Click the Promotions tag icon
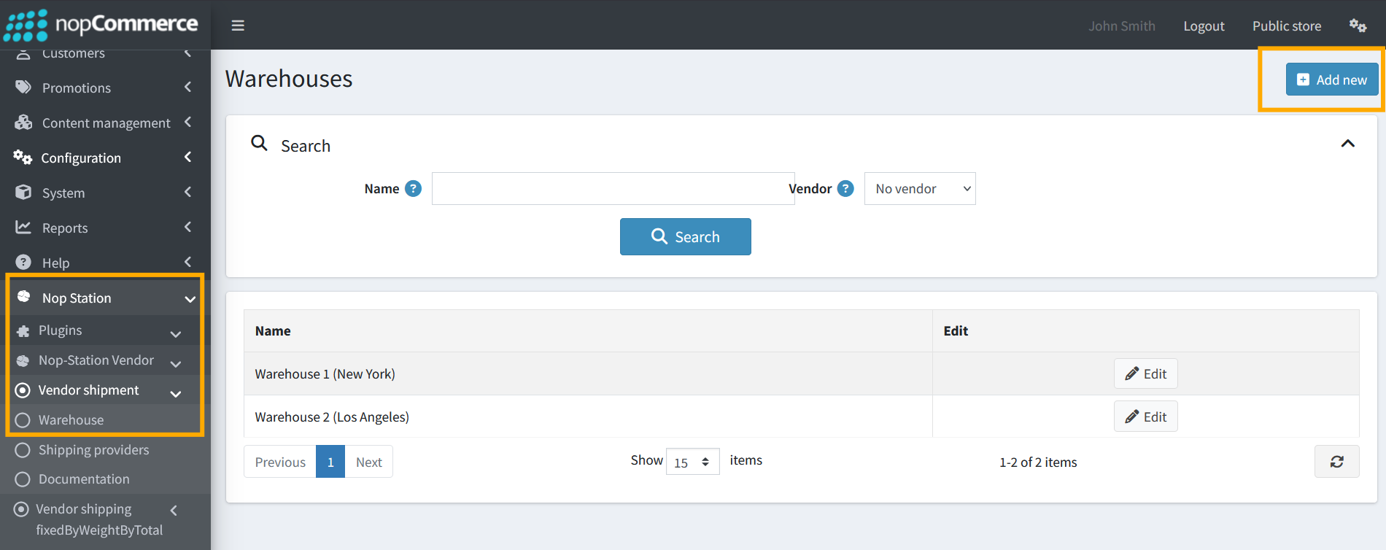The image size is (1386, 550). (x=23, y=88)
